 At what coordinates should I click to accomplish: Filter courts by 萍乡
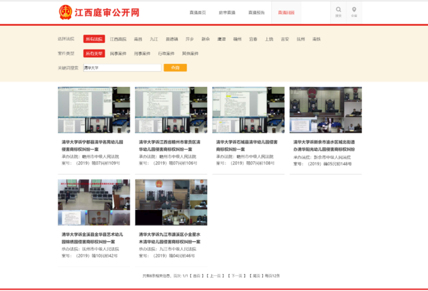coord(190,39)
